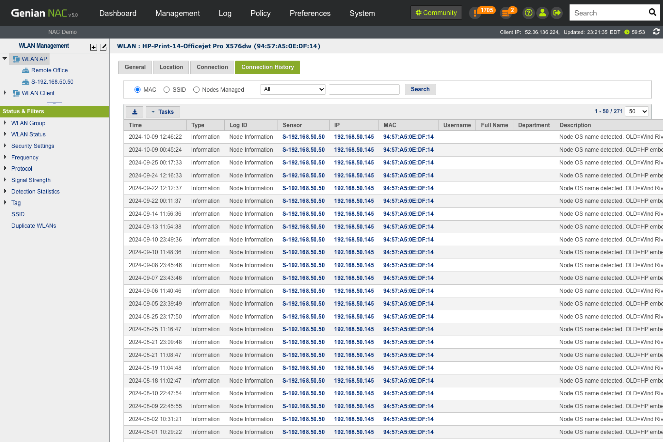The width and height of the screenshot is (663, 442).
Task: Open the Policy menu
Action: pyautogui.click(x=260, y=13)
